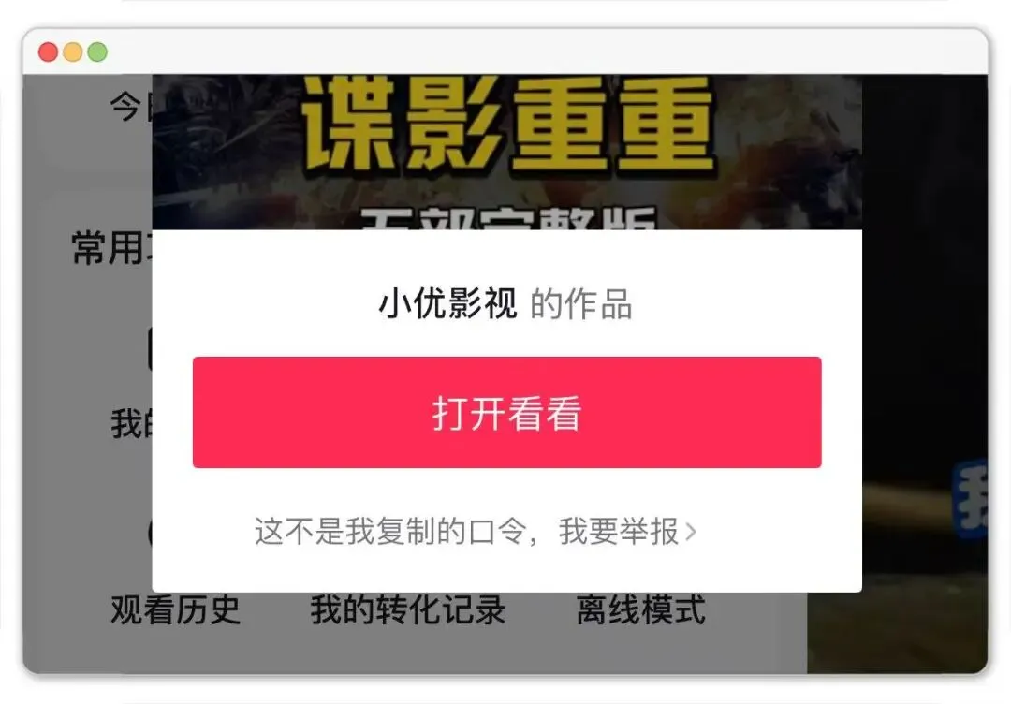The width and height of the screenshot is (1011, 704).
Task: Click the partially covered 我的 label on the left
Action: (x=131, y=423)
